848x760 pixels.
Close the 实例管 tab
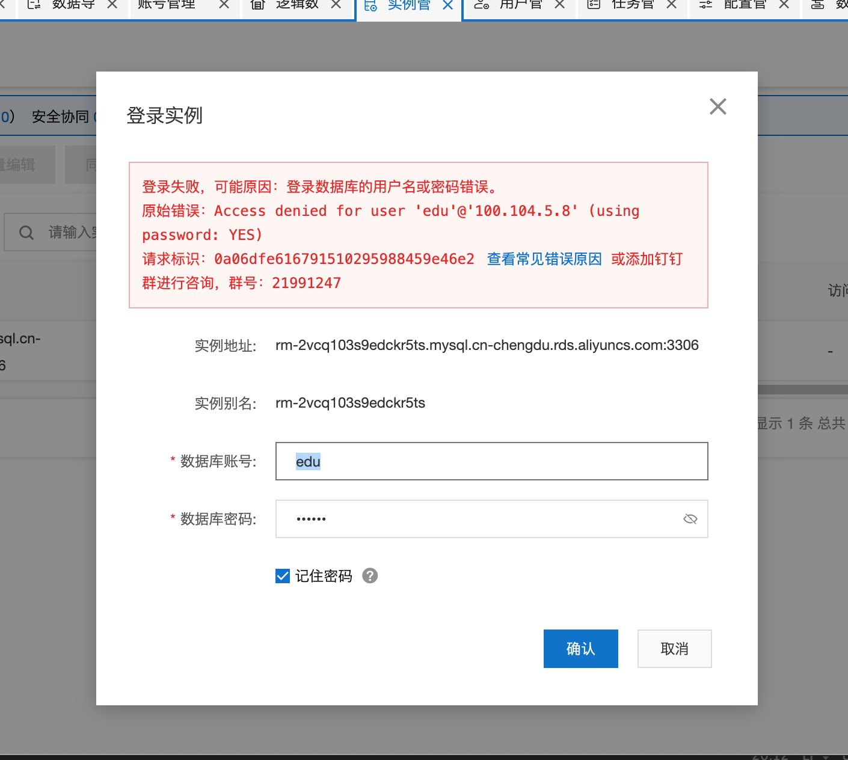coord(447,5)
